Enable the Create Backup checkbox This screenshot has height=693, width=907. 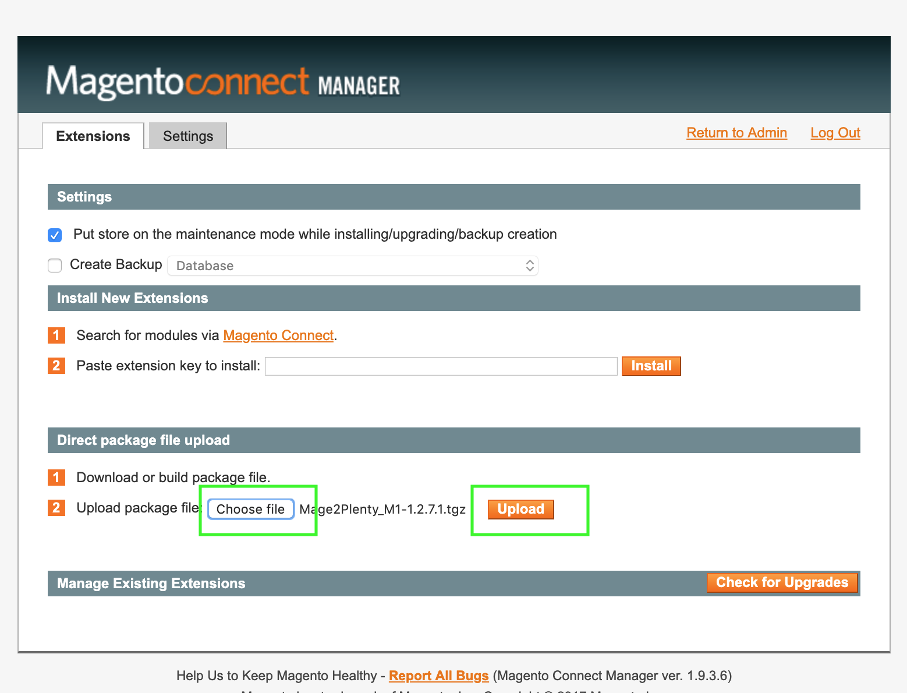55,266
